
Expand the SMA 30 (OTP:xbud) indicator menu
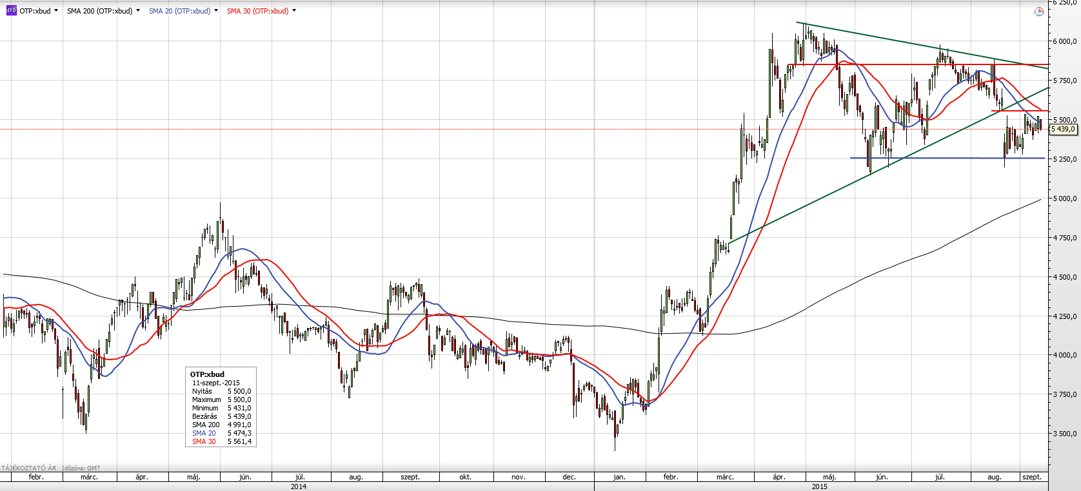point(294,11)
